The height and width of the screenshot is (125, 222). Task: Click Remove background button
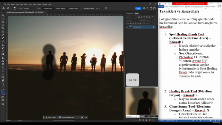point(67,117)
